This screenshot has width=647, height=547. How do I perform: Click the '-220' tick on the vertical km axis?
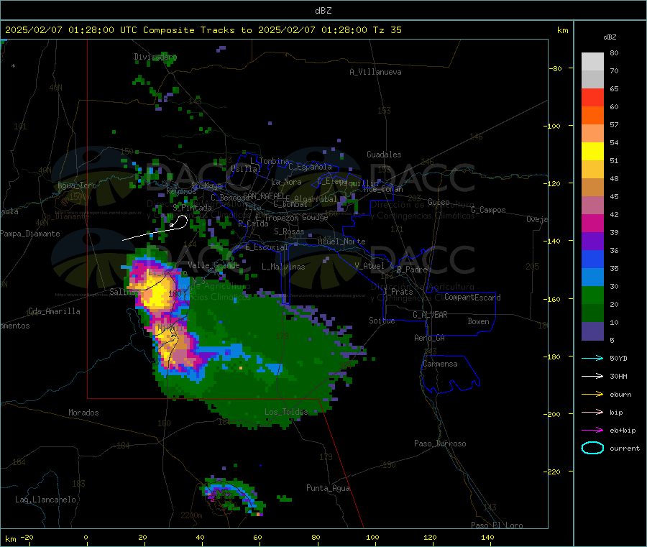coord(554,472)
